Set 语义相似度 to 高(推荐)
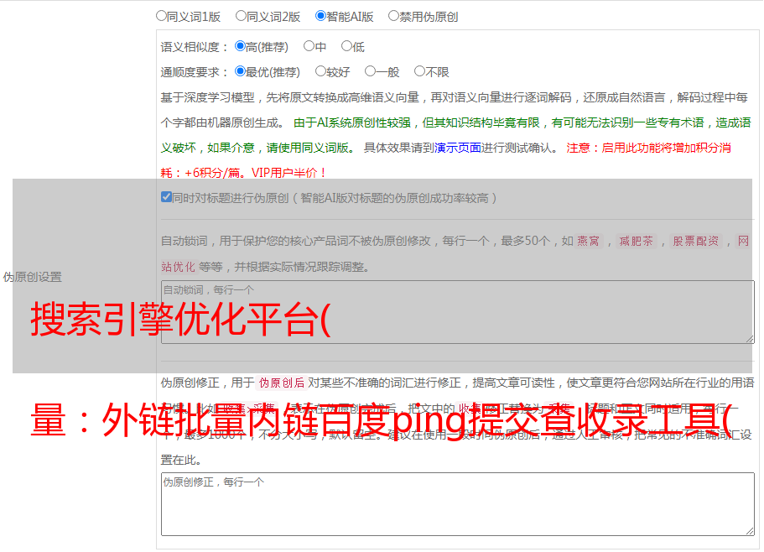The height and width of the screenshot is (552, 764). [240, 46]
